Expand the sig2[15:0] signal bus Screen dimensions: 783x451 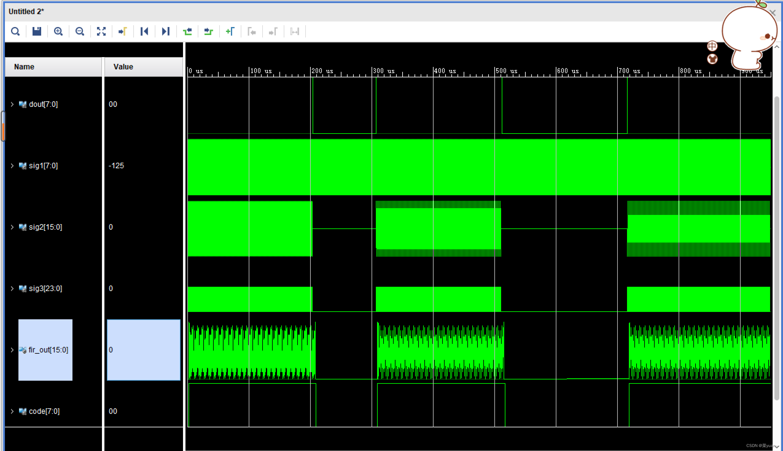click(x=12, y=227)
